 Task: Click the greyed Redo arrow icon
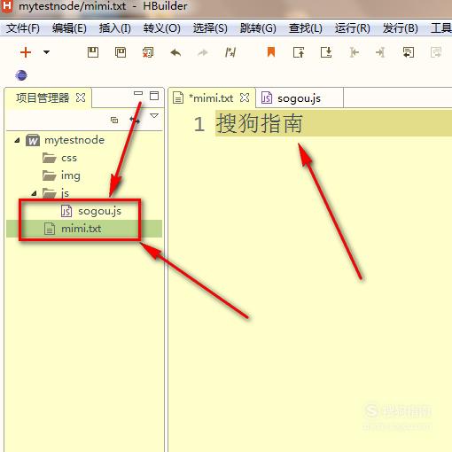[x=203, y=53]
